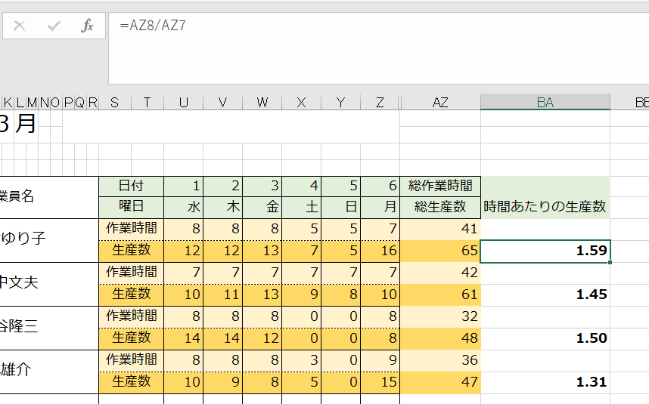
Task: Select the BA column header
Action: click(x=545, y=103)
